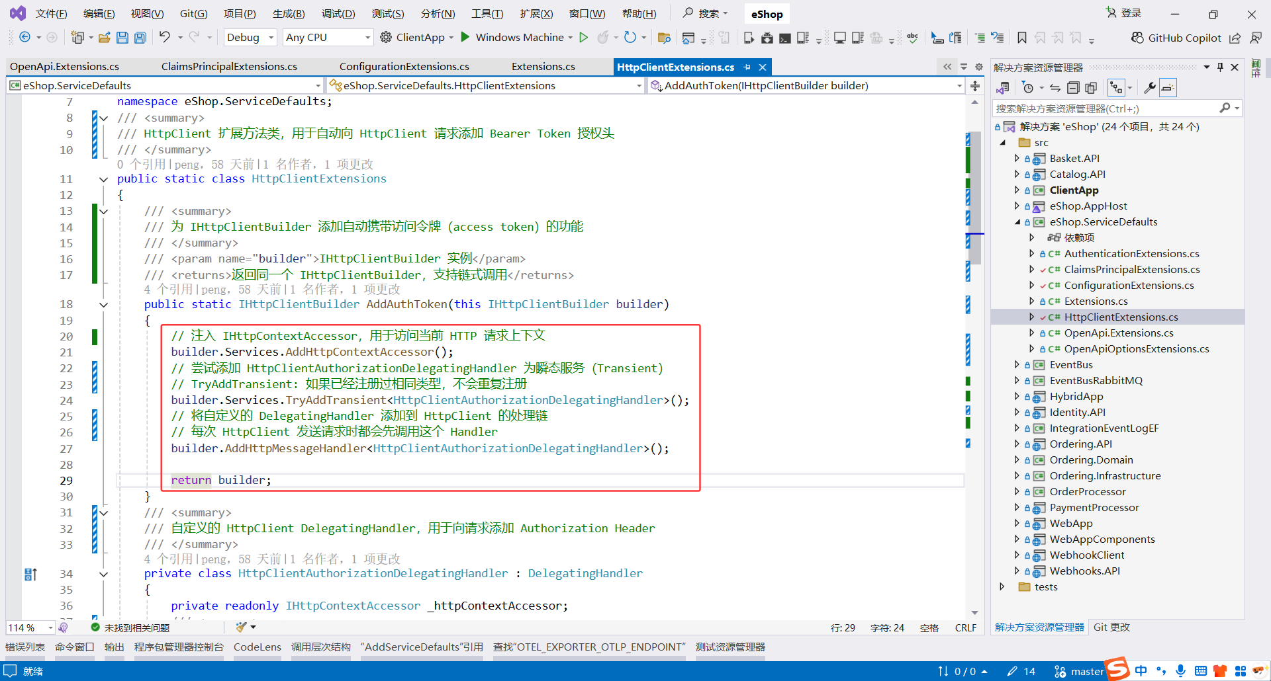Click the Open File folder icon
This screenshot has height=681, width=1271.
point(104,38)
